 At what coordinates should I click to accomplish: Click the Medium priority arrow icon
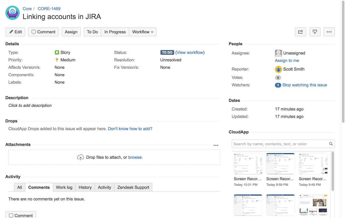point(57,60)
